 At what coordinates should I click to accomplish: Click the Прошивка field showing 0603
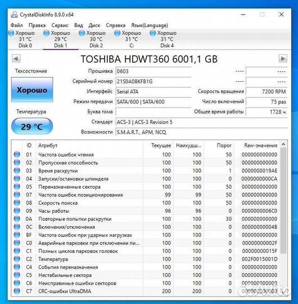tap(153, 71)
